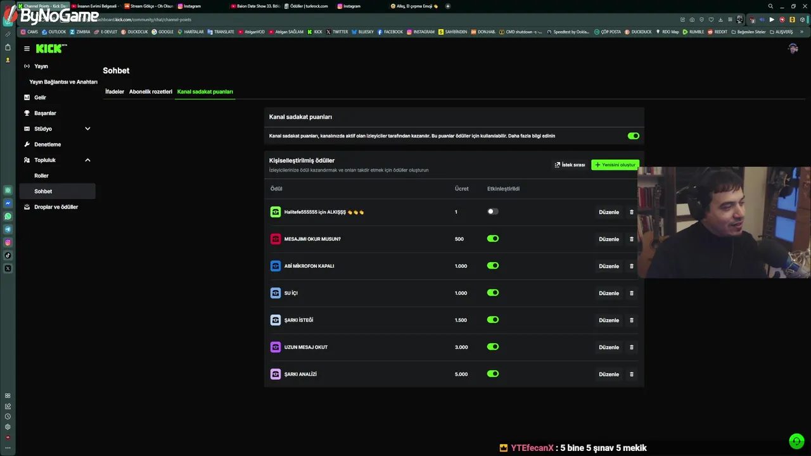Click Düzenle for ŞARKI İSTEĞİ

608,320
